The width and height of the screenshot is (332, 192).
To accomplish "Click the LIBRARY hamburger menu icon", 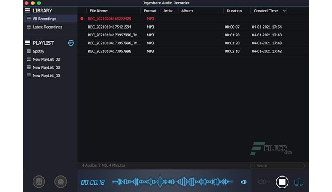I will 27,11.
